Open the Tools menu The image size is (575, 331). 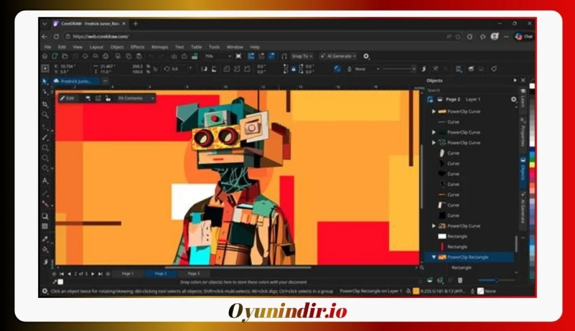click(x=214, y=47)
